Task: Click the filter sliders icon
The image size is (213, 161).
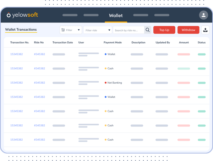Action: (63, 30)
